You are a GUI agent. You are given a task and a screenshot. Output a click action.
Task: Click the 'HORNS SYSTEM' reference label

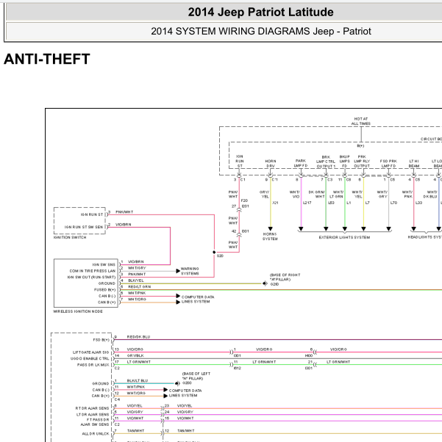click(x=270, y=236)
